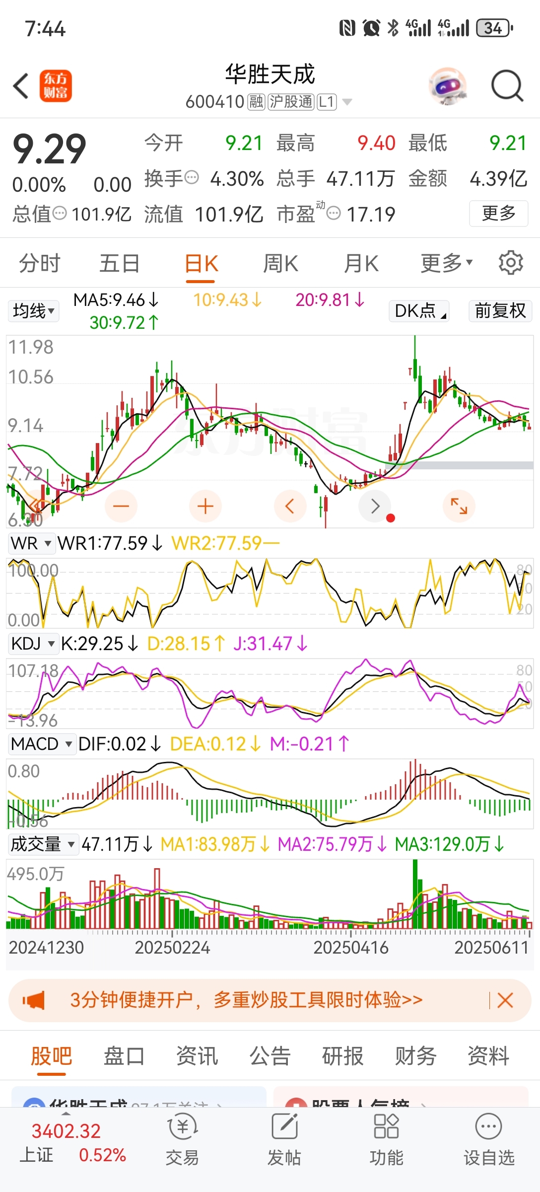This screenshot has height=1192, width=540.
Task: Tap the 沪股通 badge
Action: pos(291,102)
